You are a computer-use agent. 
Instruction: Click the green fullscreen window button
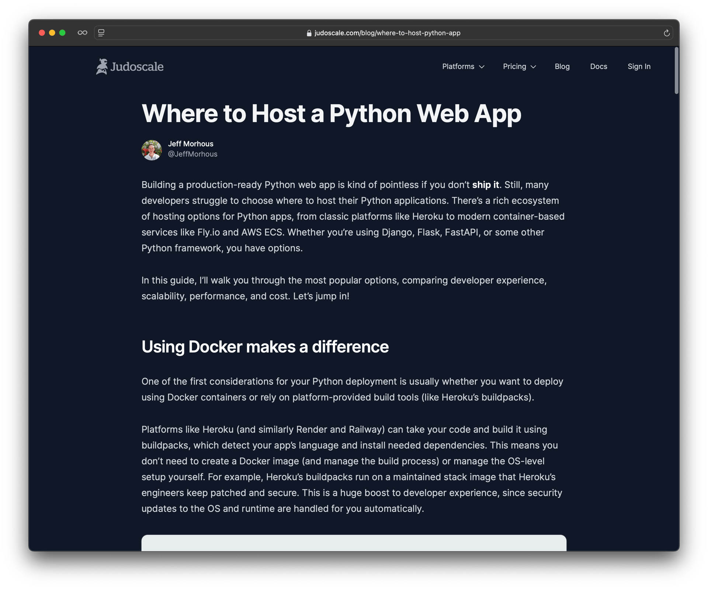[x=62, y=33]
